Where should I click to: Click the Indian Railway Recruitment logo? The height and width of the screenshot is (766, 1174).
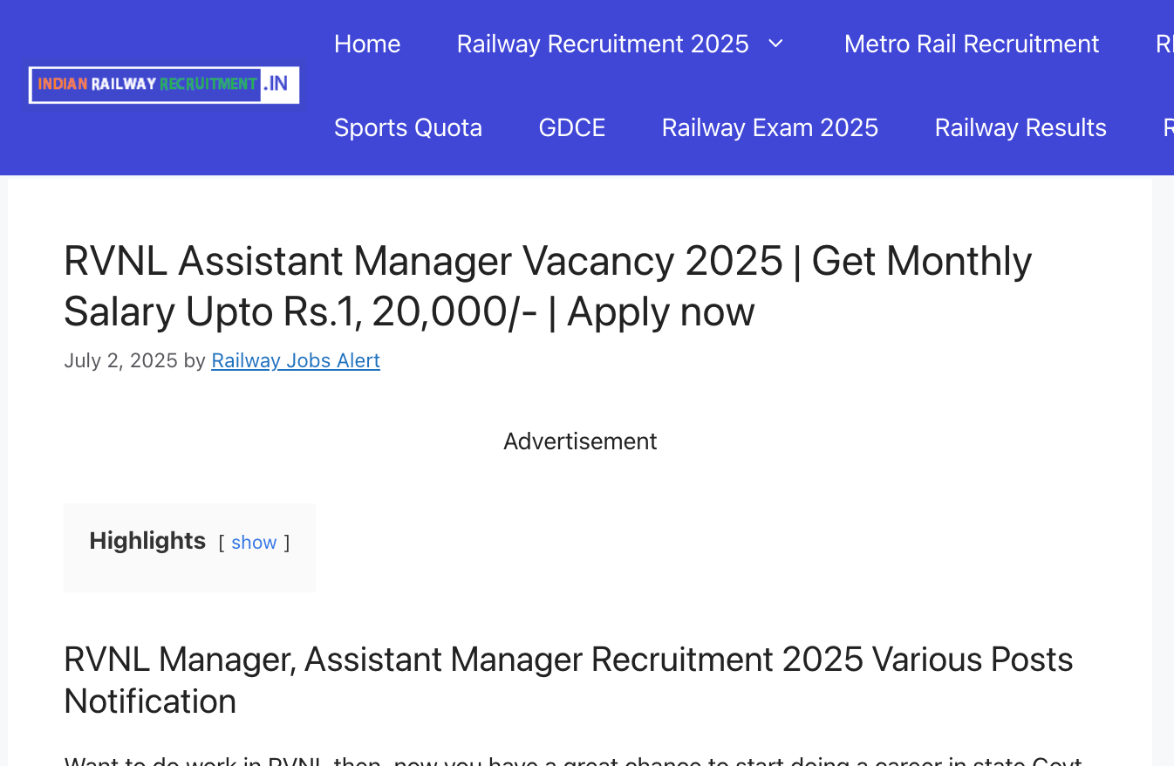(164, 85)
